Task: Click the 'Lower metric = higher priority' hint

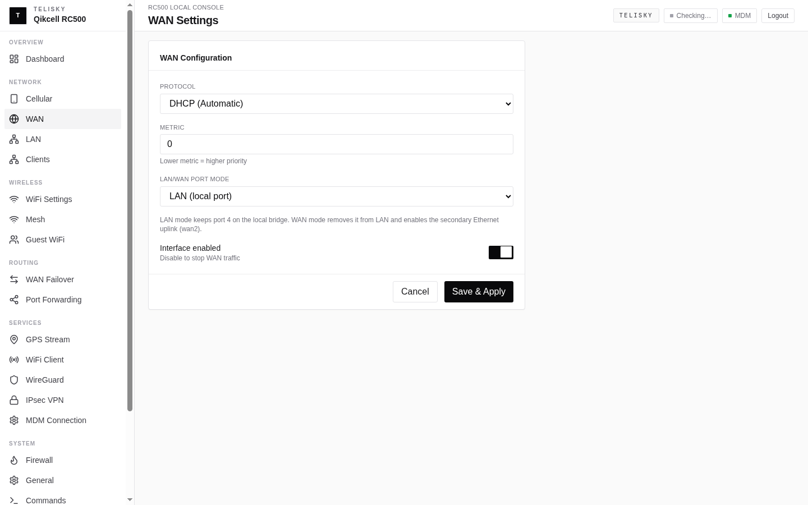Action: click(203, 161)
